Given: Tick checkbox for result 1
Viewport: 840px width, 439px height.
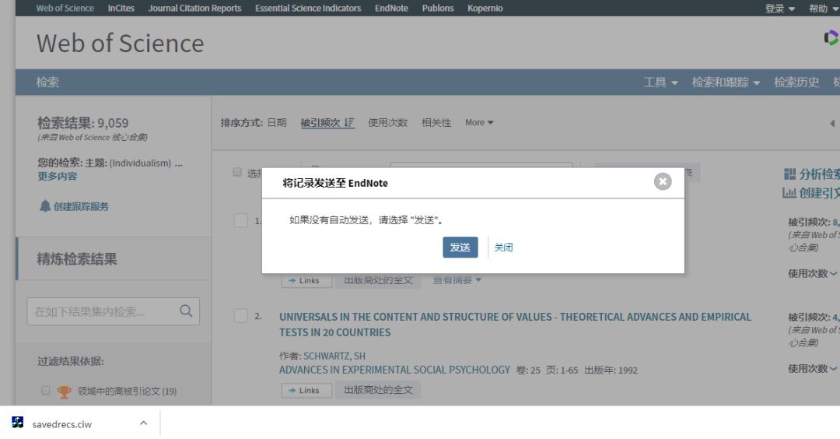Looking at the screenshot, I should (240, 220).
